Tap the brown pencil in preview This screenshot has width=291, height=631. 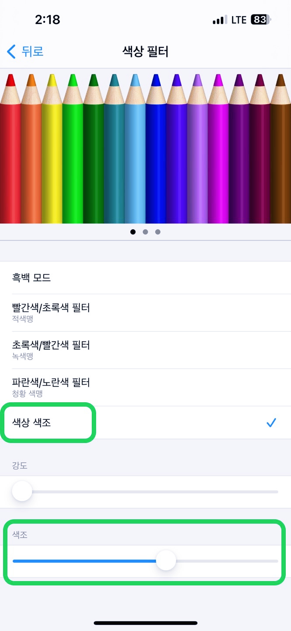click(x=281, y=149)
